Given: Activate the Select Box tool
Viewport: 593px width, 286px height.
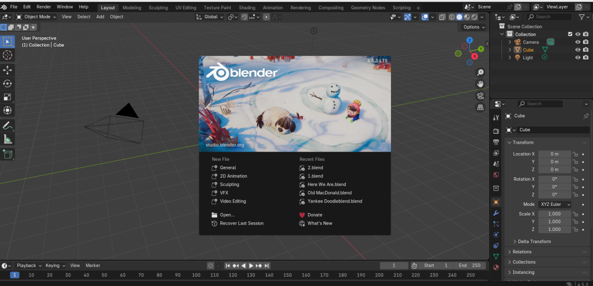Looking at the screenshot, I should (x=7, y=42).
